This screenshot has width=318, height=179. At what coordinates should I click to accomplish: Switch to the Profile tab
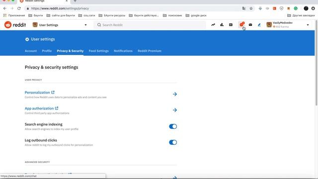[x=47, y=51]
